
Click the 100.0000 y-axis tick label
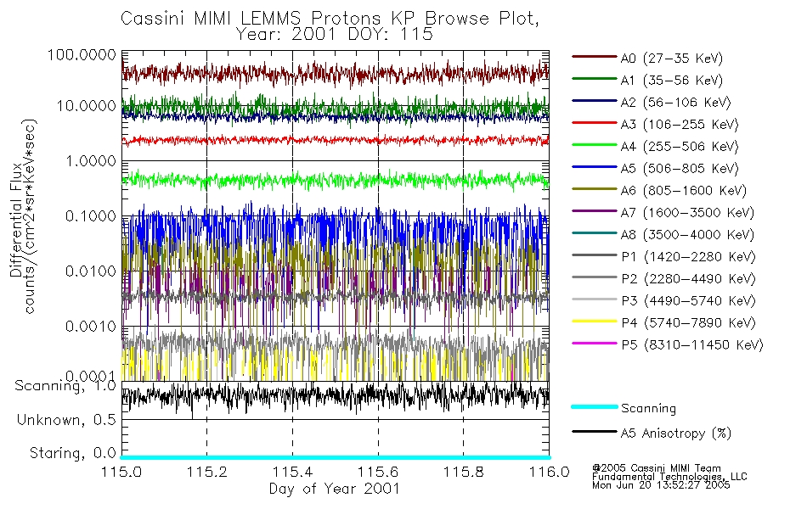pos(82,54)
